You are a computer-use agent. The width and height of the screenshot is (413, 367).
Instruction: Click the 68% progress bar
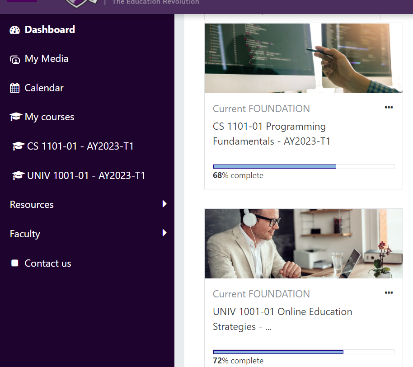tap(304, 166)
